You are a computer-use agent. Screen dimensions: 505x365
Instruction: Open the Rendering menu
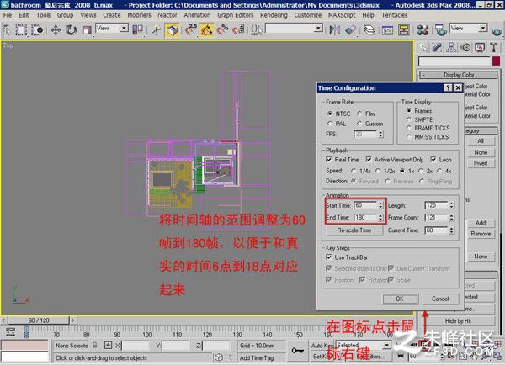pos(274,15)
